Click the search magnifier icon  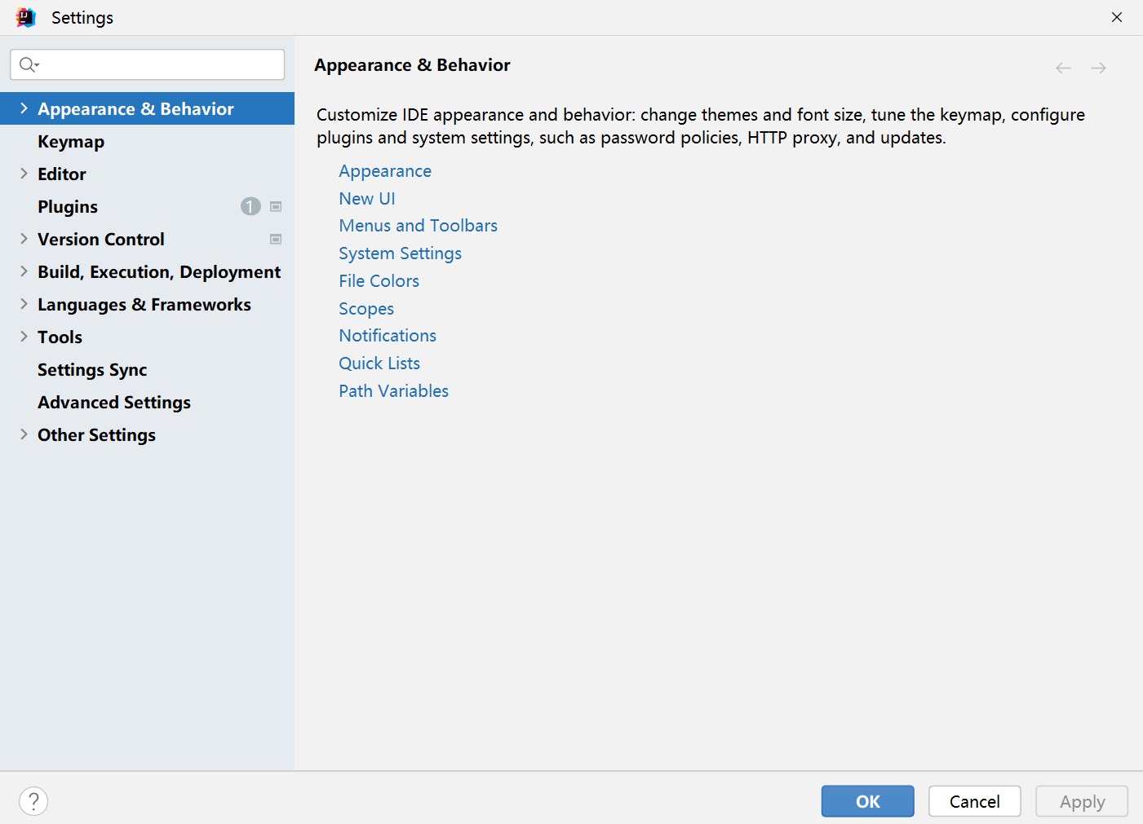29,64
